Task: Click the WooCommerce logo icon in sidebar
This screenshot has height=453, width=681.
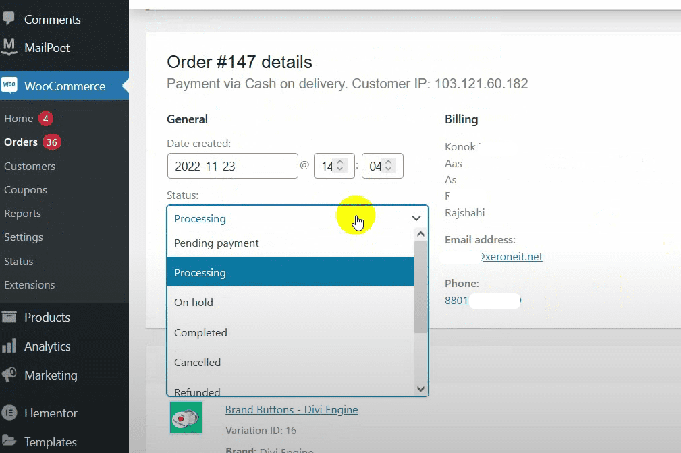Action: click(x=9, y=86)
